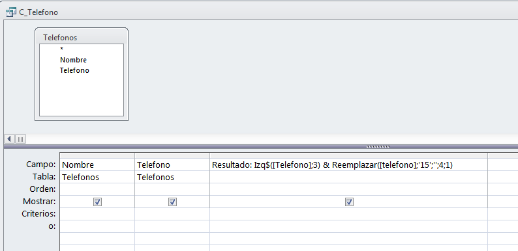Screen dimensions: 518x251
Task: Click the horizontal scrollbar thumb
Action: [x=20, y=139]
